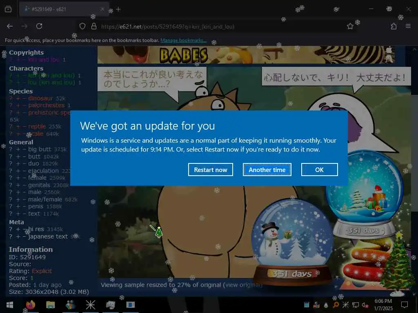Image resolution: width=418 pixels, height=313 pixels.
Task: Click the question mark beside text tag
Action: [x=11, y=214]
